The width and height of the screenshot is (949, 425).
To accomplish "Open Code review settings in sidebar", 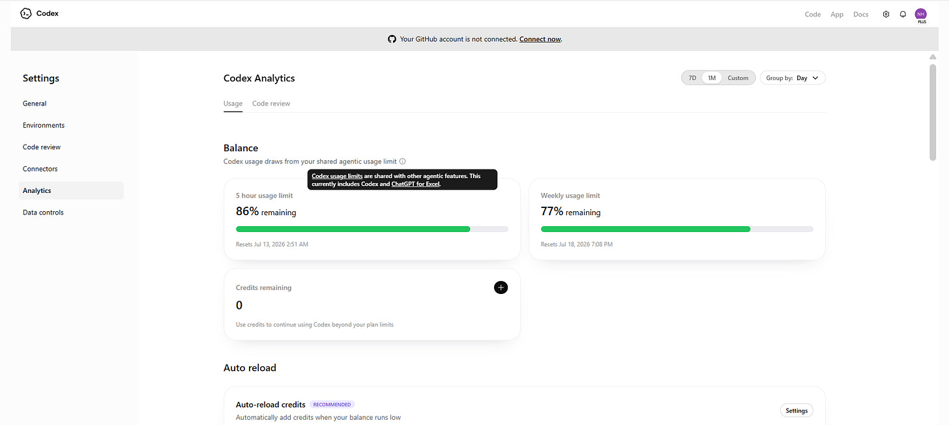I will pos(71,147).
